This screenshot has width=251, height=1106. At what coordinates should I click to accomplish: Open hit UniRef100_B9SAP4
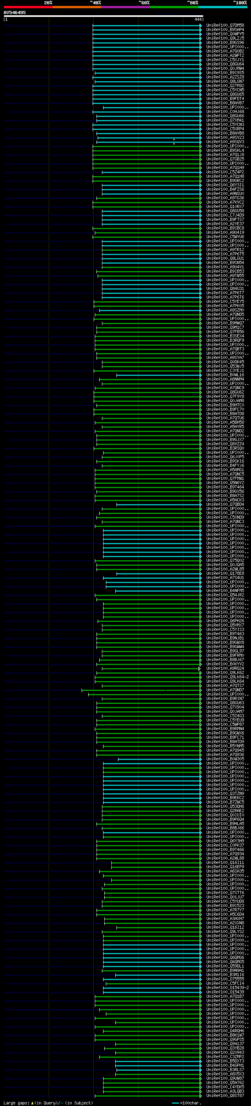(x=225, y=30)
